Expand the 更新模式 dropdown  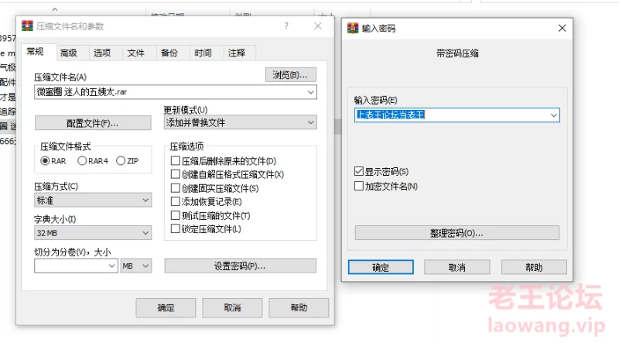tap(310, 122)
